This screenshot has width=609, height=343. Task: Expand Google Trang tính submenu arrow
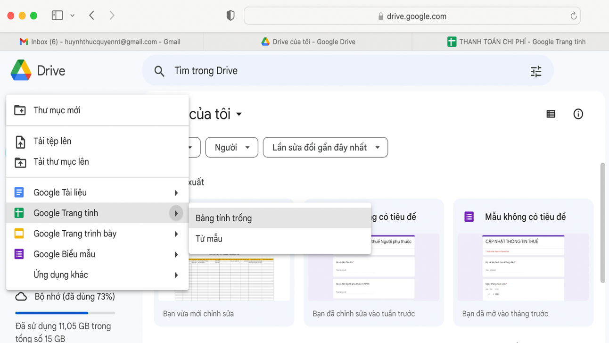coord(176,213)
